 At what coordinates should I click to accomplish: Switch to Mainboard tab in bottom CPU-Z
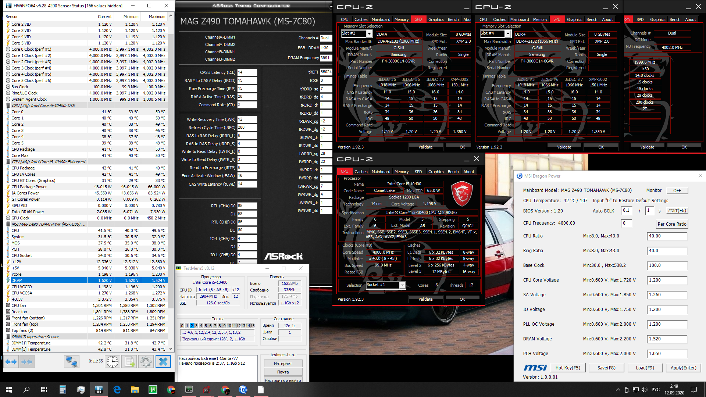pos(381,172)
